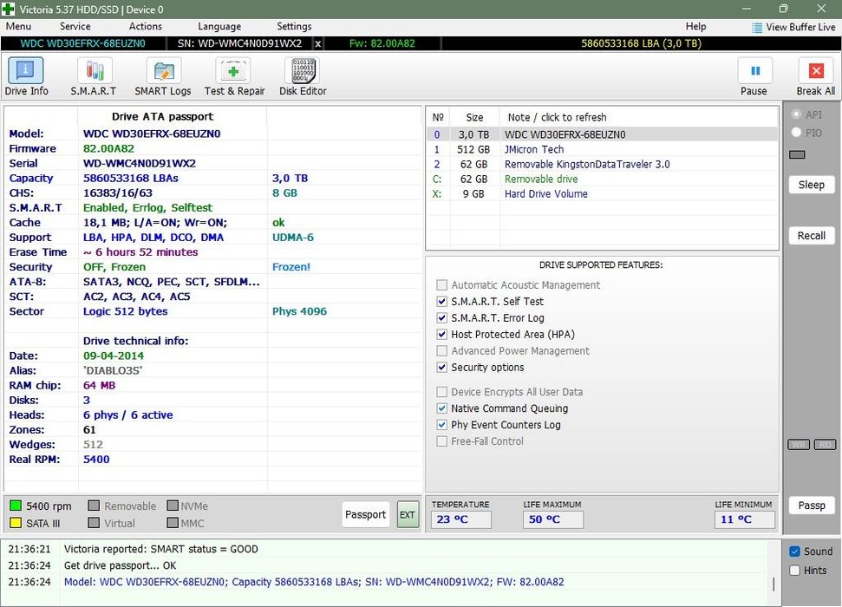The image size is (842, 607).
Task: Click the green 5400 rpm indicator
Action: (16, 506)
